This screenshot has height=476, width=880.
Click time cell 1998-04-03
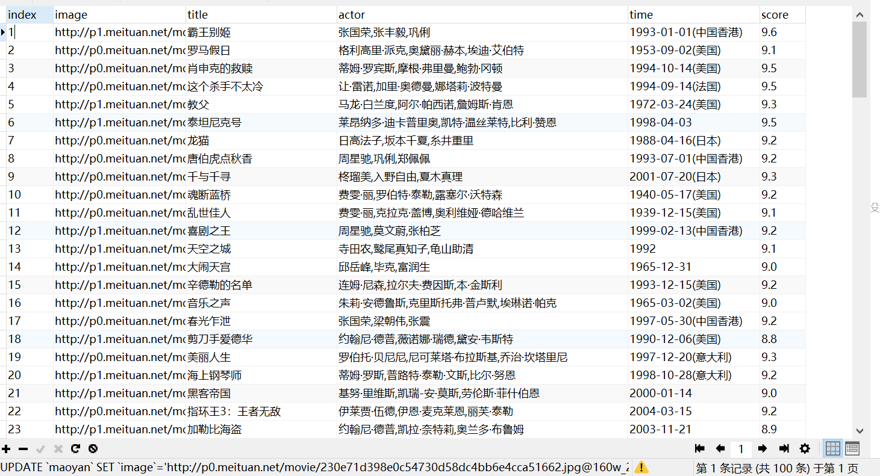pos(693,123)
